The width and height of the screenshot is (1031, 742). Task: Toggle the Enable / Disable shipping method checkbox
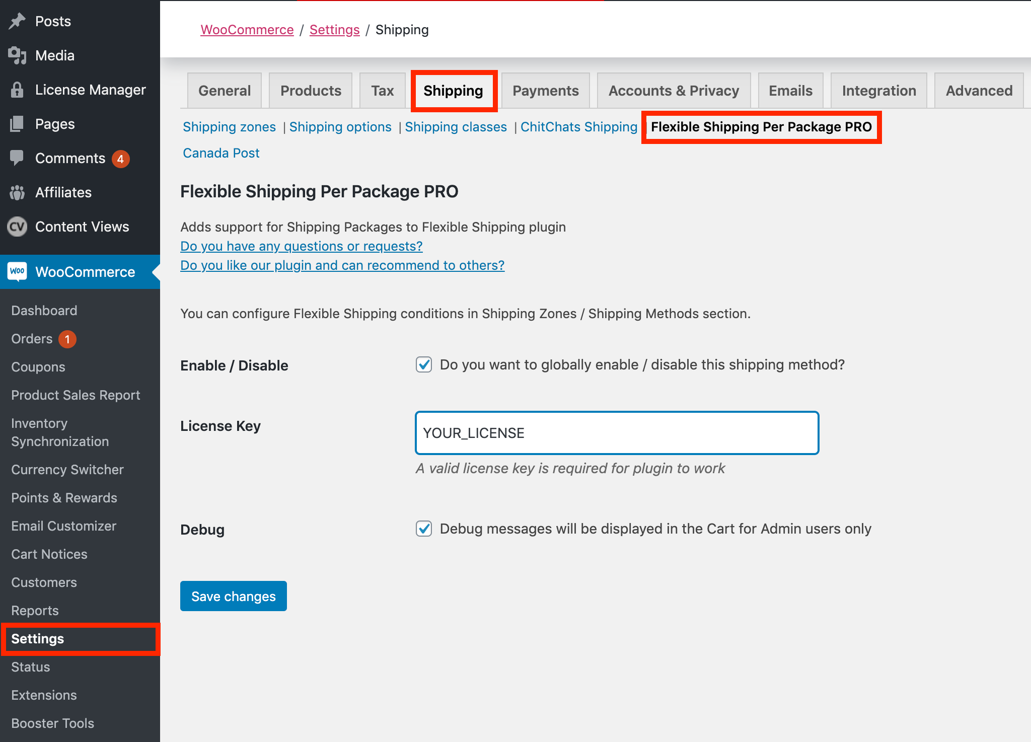click(x=424, y=364)
